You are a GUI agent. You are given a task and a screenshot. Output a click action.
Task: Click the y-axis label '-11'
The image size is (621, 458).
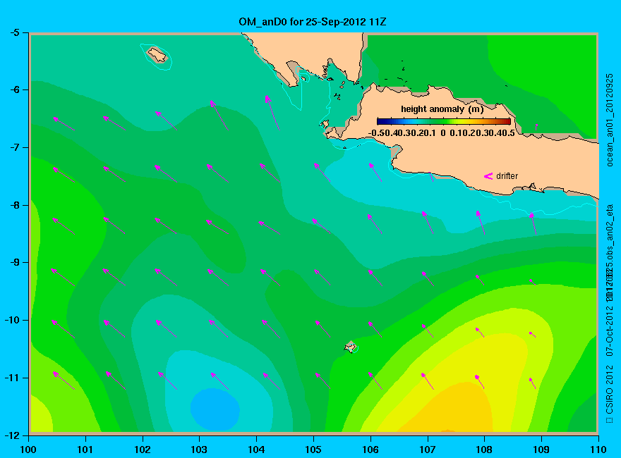(x=12, y=378)
